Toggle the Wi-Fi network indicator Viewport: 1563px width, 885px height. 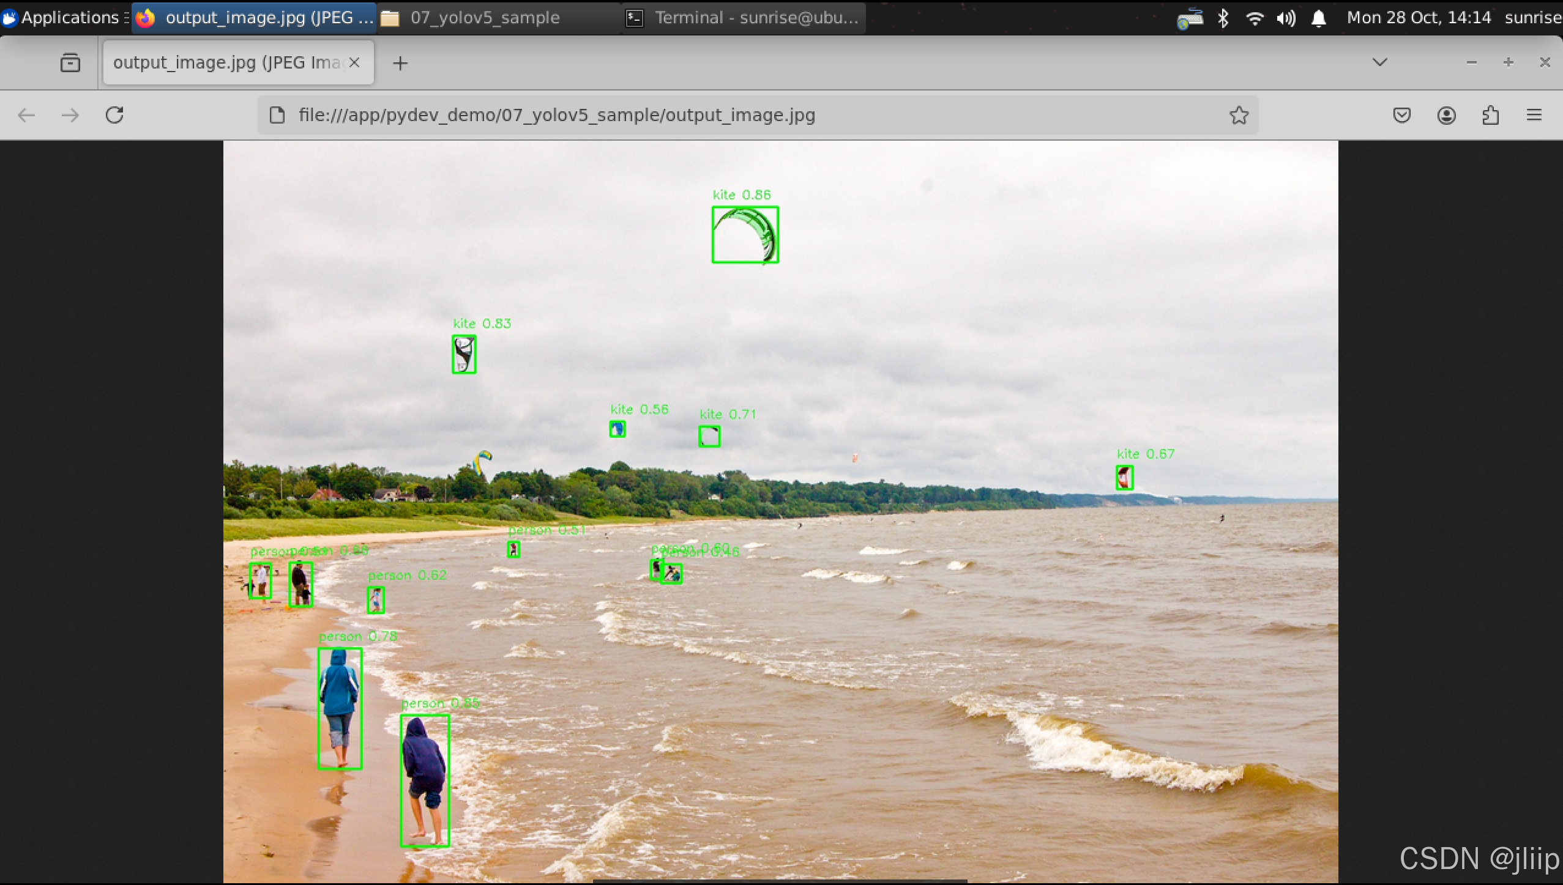point(1254,18)
